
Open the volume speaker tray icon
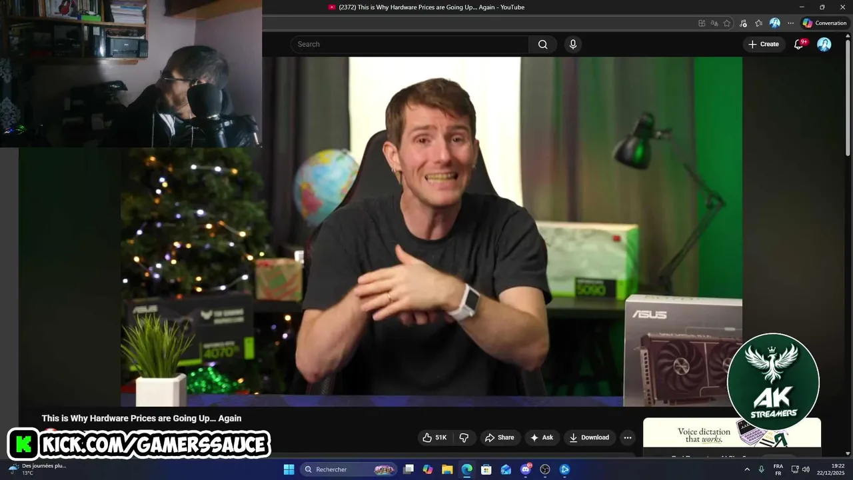(806, 469)
